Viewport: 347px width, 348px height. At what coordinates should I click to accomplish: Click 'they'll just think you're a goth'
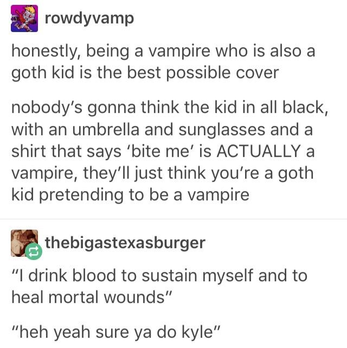pyautogui.click(x=198, y=174)
